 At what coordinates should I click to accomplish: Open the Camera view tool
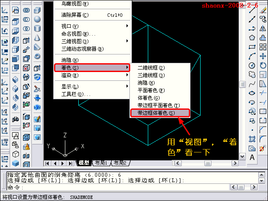tap(15, 119)
